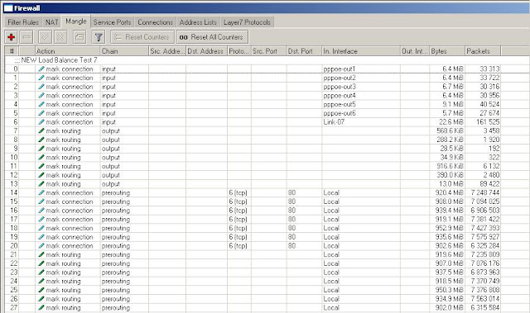
Task: Open the Connections tab
Action: pos(155,22)
